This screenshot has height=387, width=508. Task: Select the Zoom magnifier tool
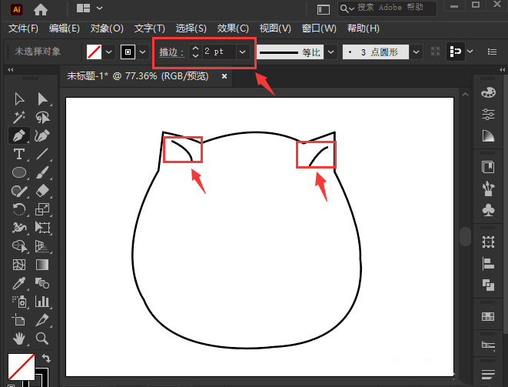click(x=42, y=338)
